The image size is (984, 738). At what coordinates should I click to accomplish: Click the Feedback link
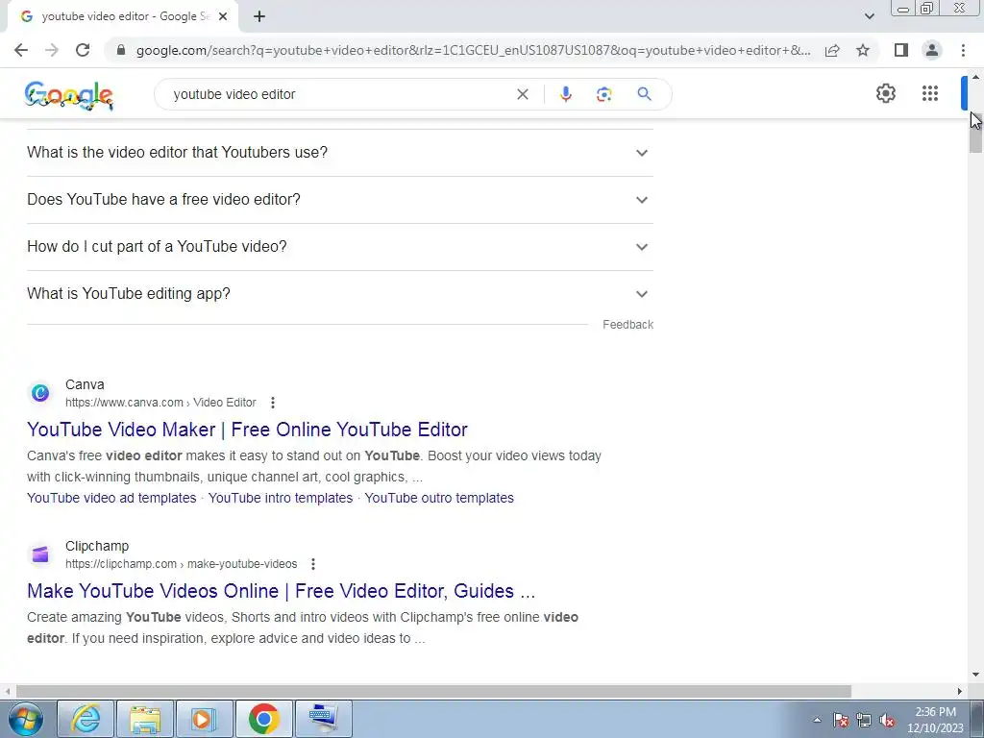(x=627, y=325)
